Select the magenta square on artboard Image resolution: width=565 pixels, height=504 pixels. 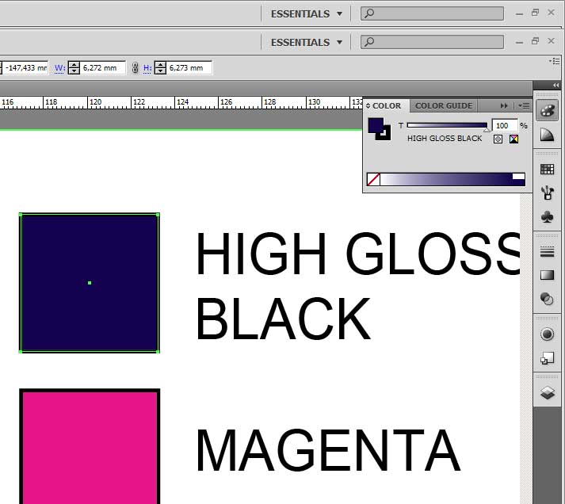(90, 447)
